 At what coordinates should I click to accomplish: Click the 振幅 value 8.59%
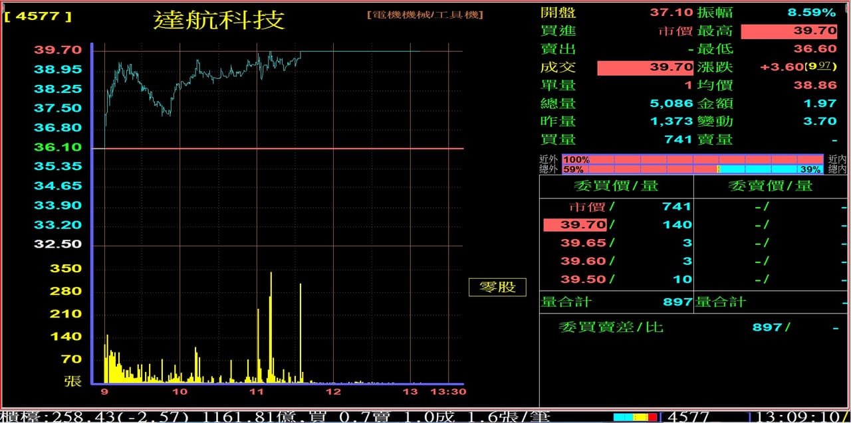tap(811, 13)
